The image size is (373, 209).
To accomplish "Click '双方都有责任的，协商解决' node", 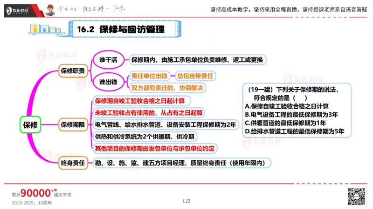I will [167, 88].
